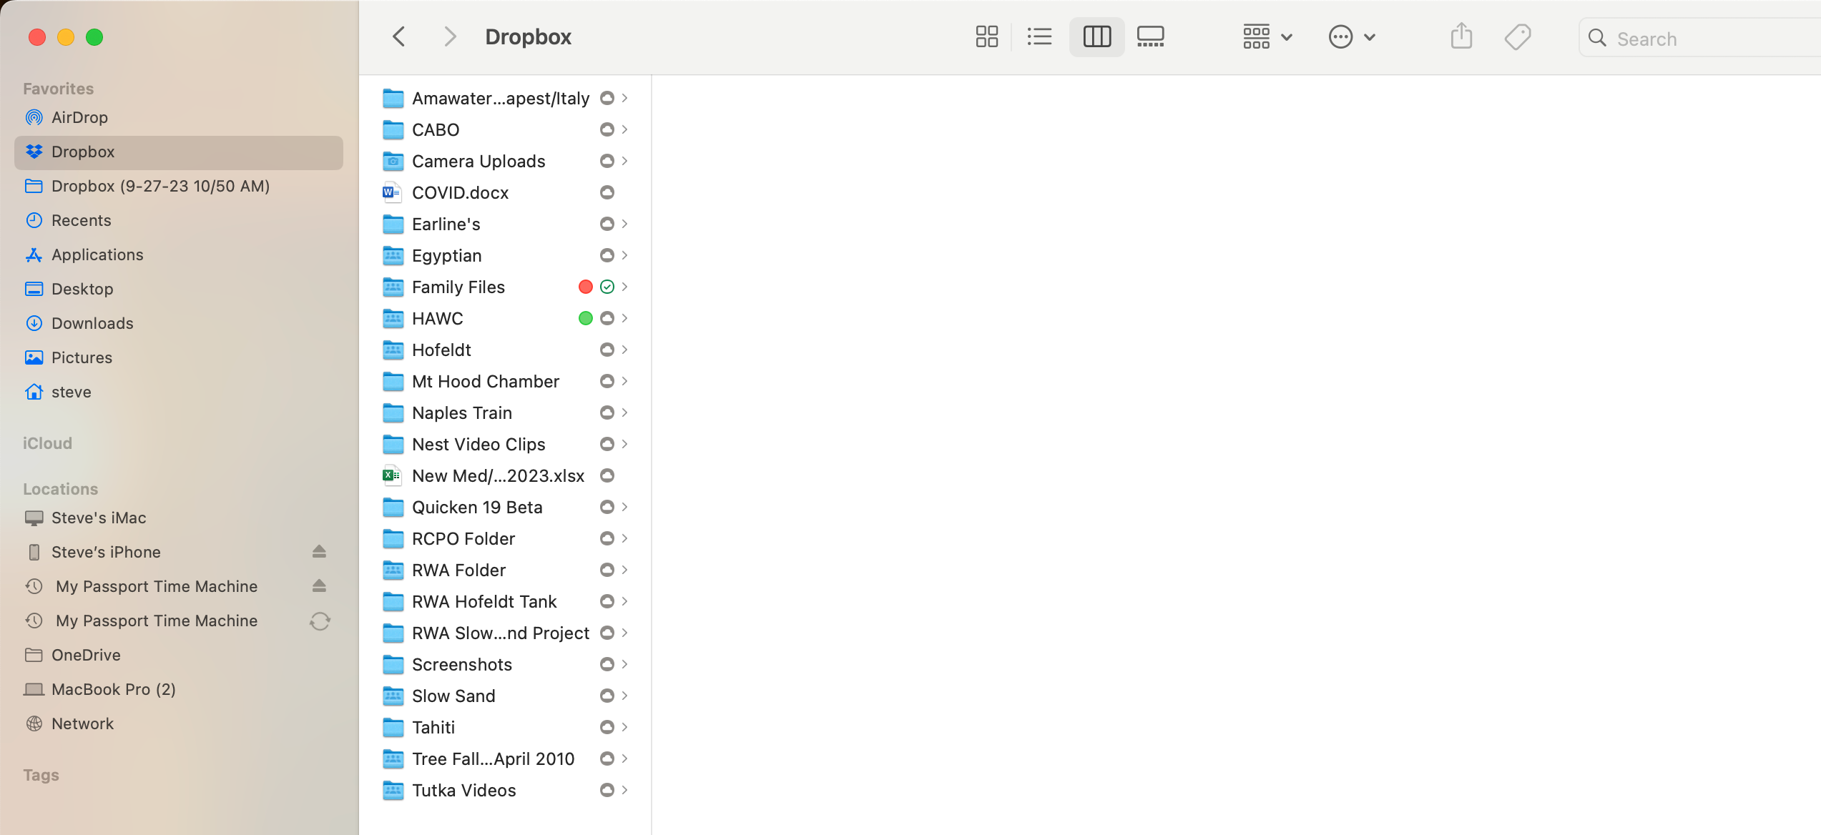This screenshot has height=835, width=1821.
Task: Select the Naples Train folder
Action: (505, 412)
